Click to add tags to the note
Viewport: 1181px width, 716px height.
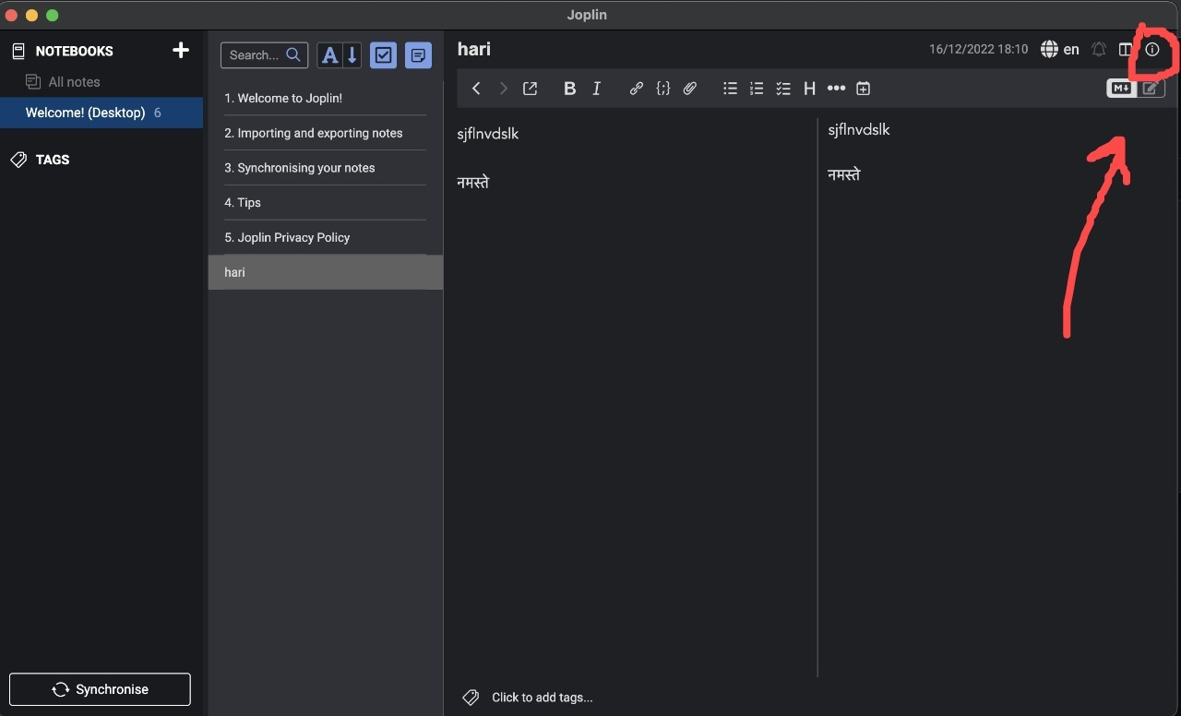click(543, 698)
